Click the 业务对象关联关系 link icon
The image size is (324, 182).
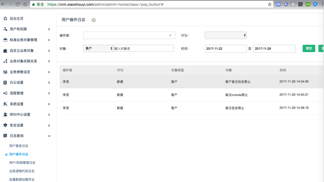[x=5, y=61]
